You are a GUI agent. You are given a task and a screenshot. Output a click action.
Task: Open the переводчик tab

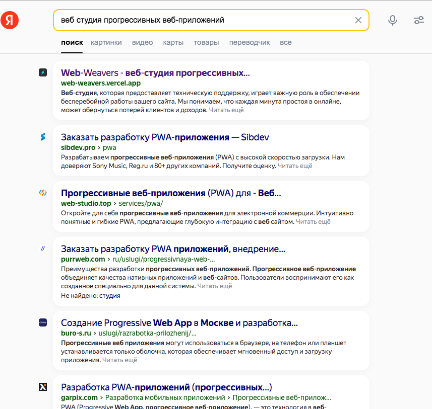249,43
